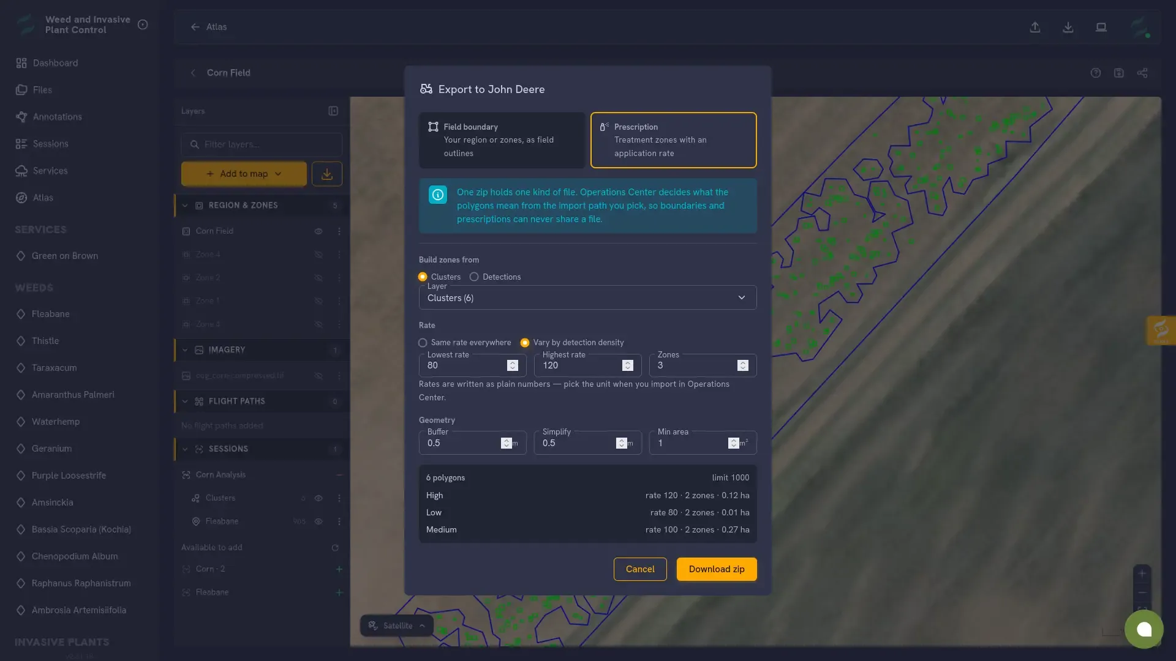Click the save icon in Corn Field header
The height and width of the screenshot is (661, 1176).
(x=1119, y=73)
